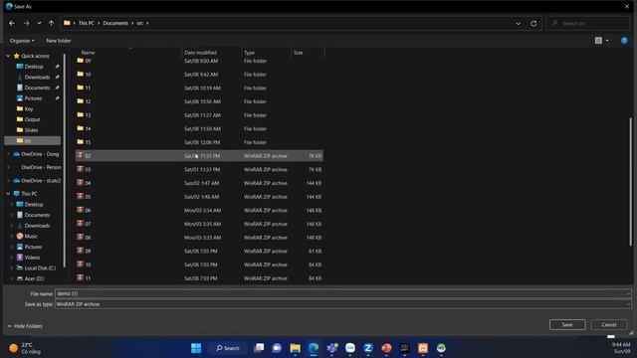Click the File name input field
637x358 pixels.
click(342, 293)
